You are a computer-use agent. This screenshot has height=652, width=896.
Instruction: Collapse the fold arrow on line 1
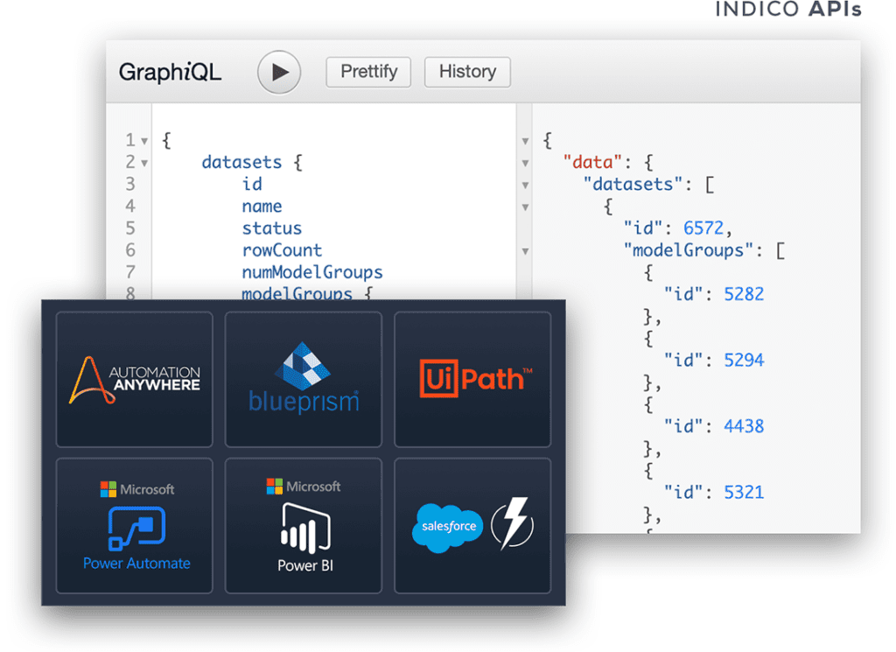pos(144,141)
